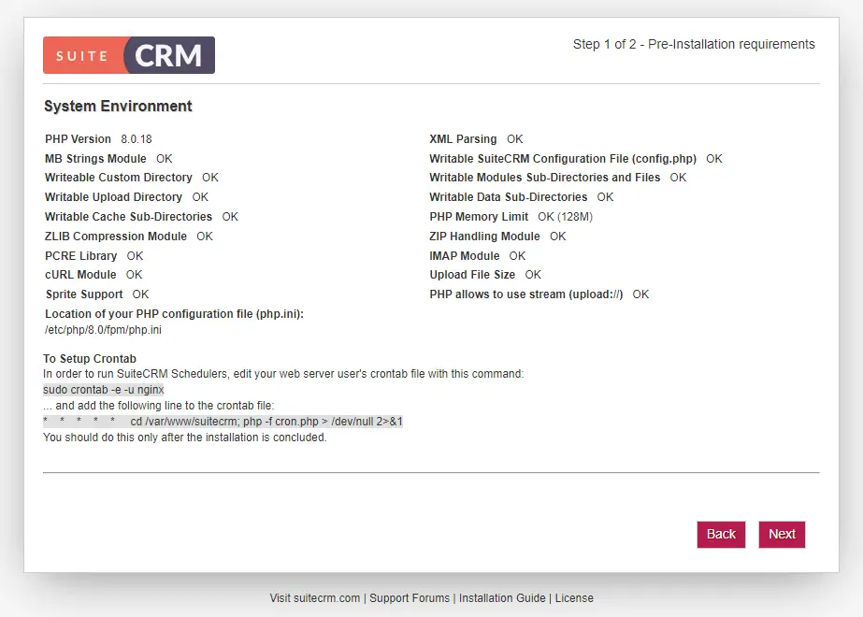
Task: Click the PHP Version 8.0.18 entry
Action: point(98,139)
